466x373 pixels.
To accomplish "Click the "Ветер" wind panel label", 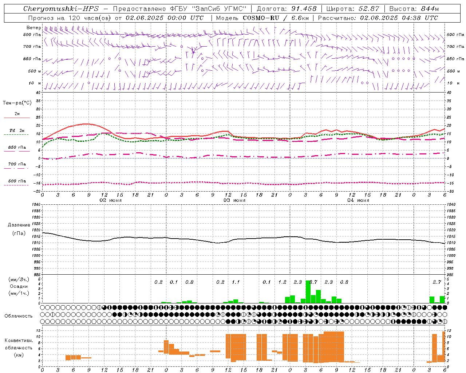I will (33, 28).
